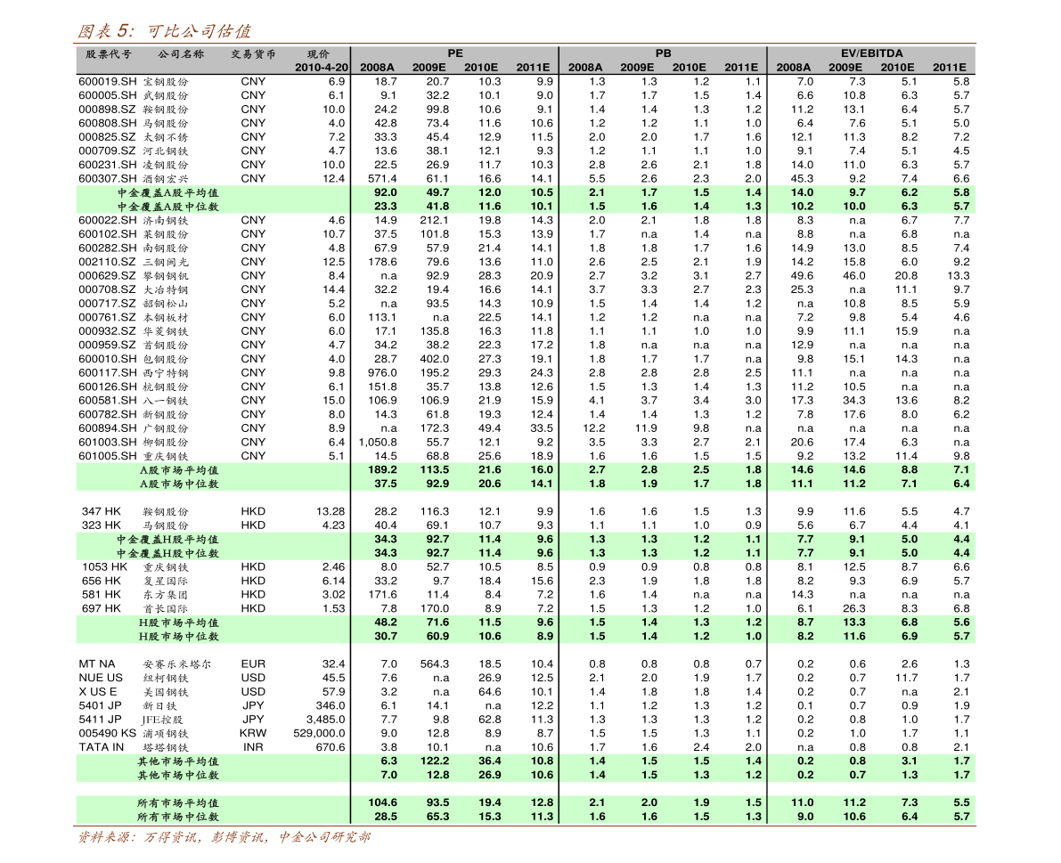Select stock code 600808.SH
Image resolution: width=1061 pixels, height=863 pixels.
(107, 123)
